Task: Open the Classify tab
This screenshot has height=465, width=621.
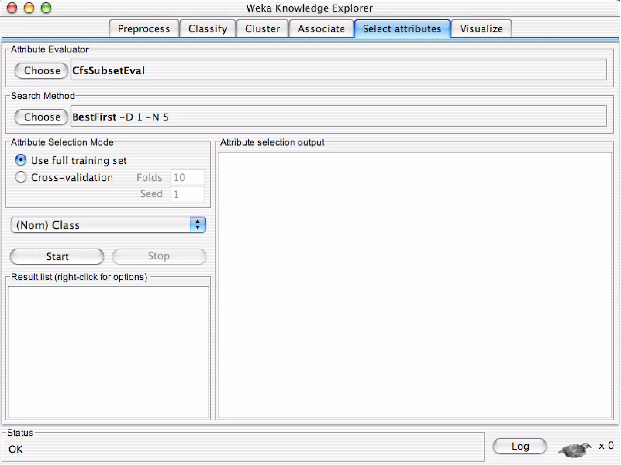Action: point(208,29)
